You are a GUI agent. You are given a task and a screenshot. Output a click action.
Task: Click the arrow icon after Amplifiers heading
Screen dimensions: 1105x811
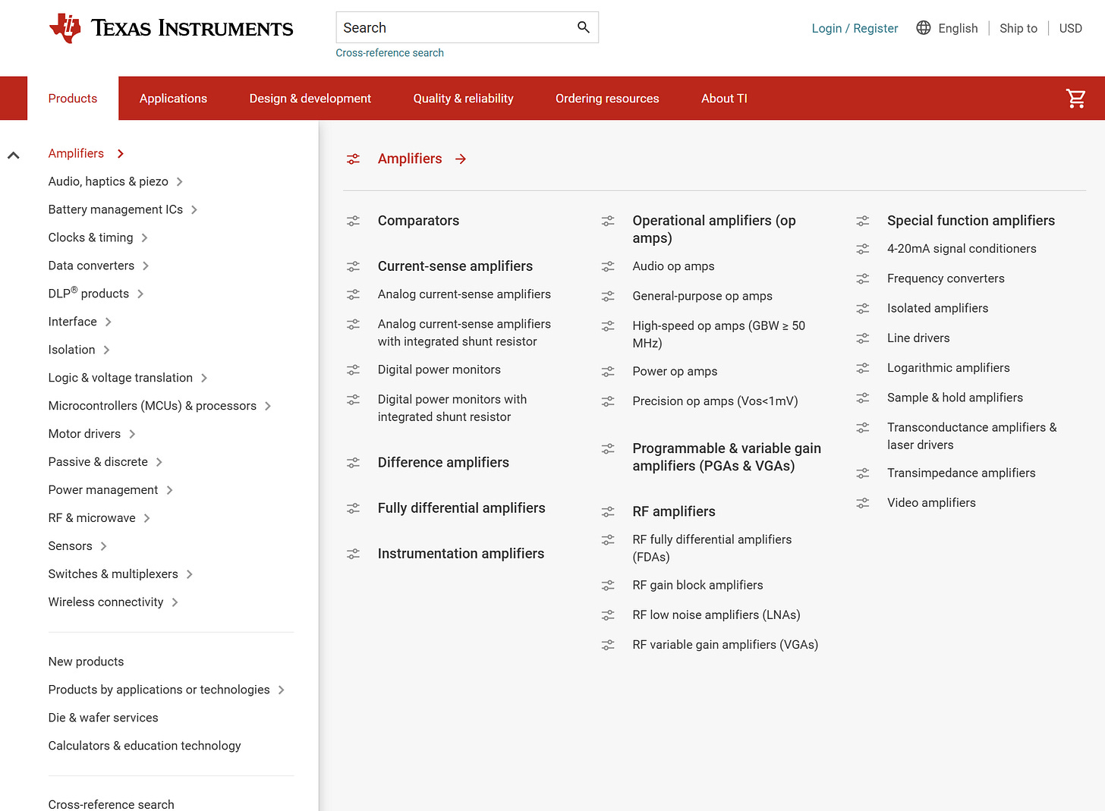461,159
